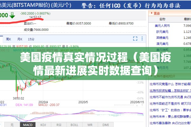Open article 比特币暴涨暴跌 央行约谈
The width and height of the screenshot is (191, 127).
point(170,123)
